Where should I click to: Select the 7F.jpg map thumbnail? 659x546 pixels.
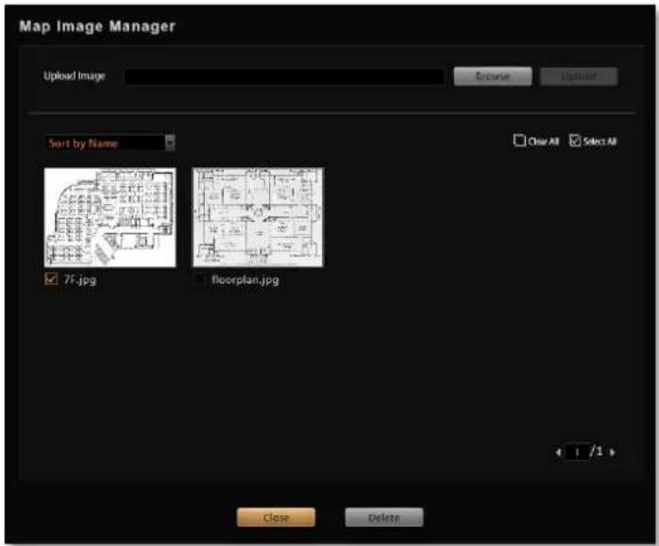tap(110, 217)
